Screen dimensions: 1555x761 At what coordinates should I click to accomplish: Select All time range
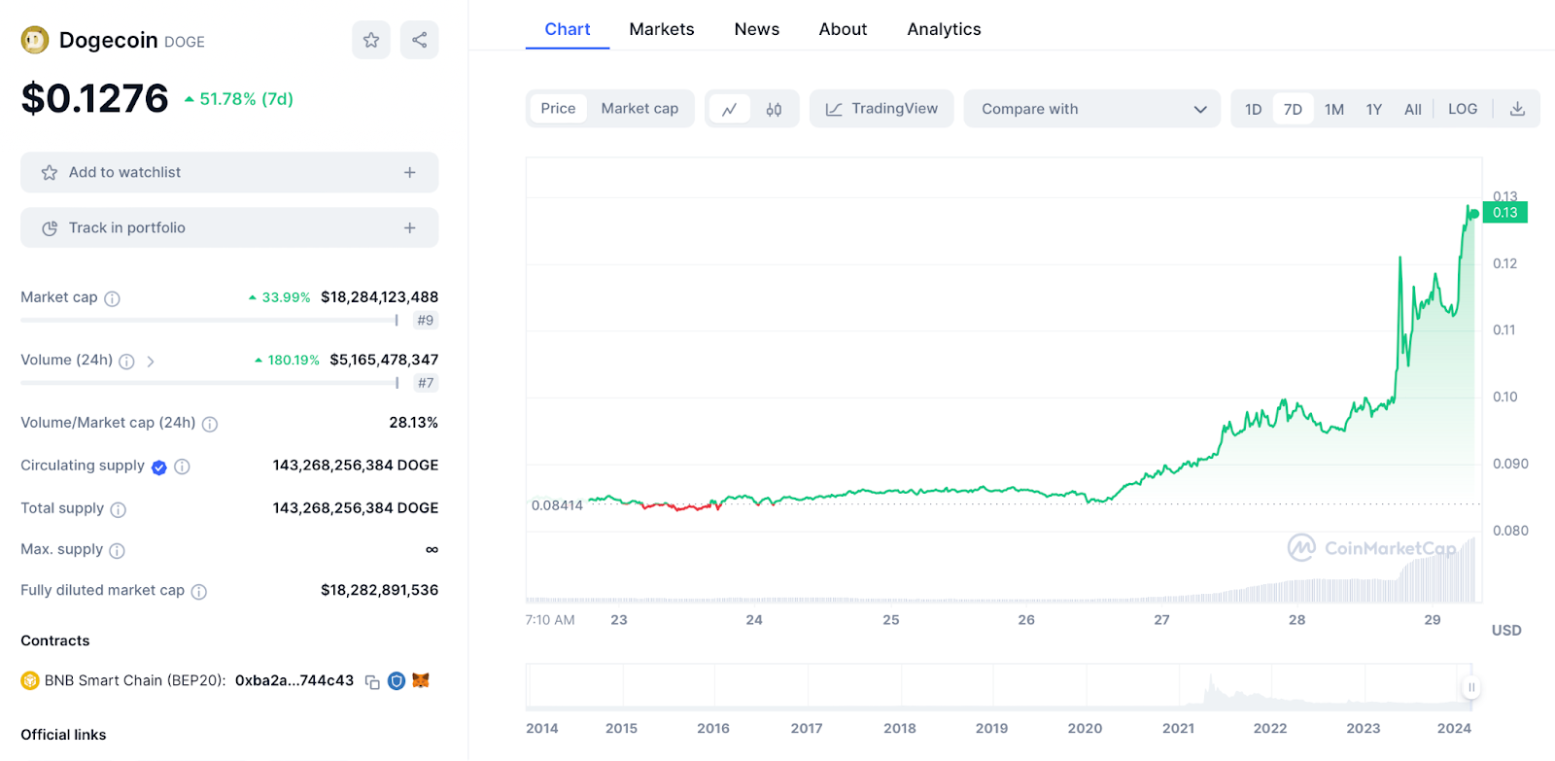(1413, 109)
